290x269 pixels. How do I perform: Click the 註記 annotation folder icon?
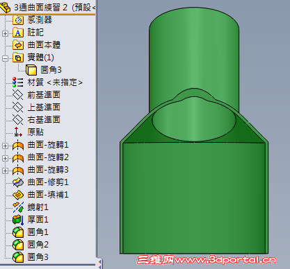tap(18, 33)
